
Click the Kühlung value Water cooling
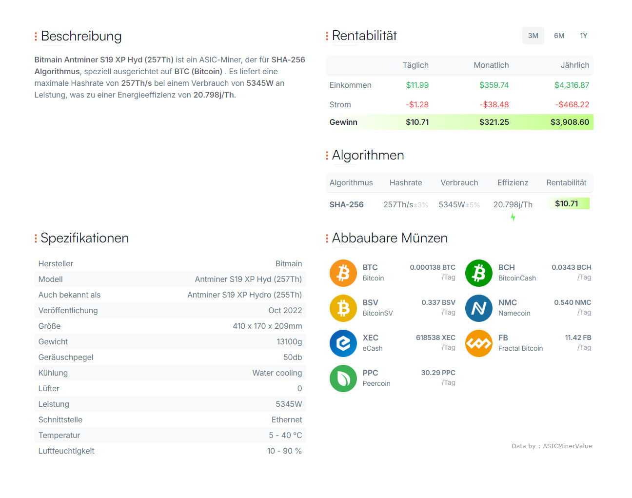(x=277, y=373)
